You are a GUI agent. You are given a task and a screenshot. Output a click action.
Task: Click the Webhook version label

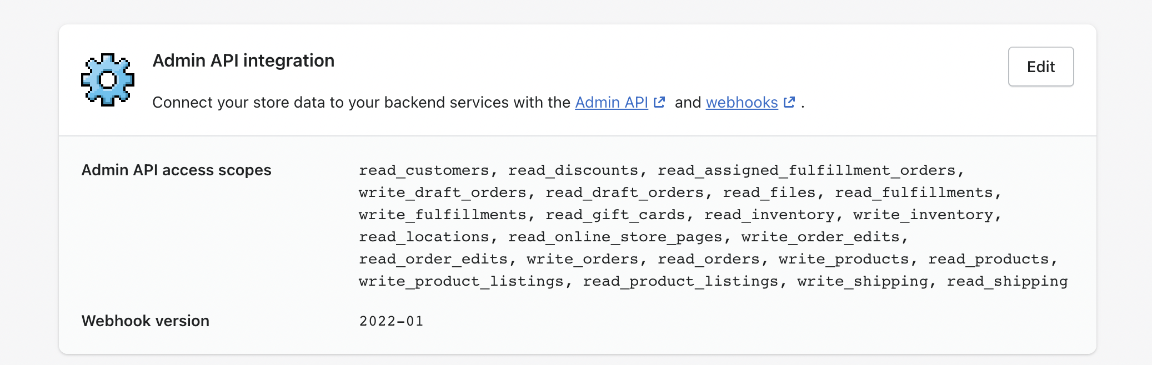(145, 321)
